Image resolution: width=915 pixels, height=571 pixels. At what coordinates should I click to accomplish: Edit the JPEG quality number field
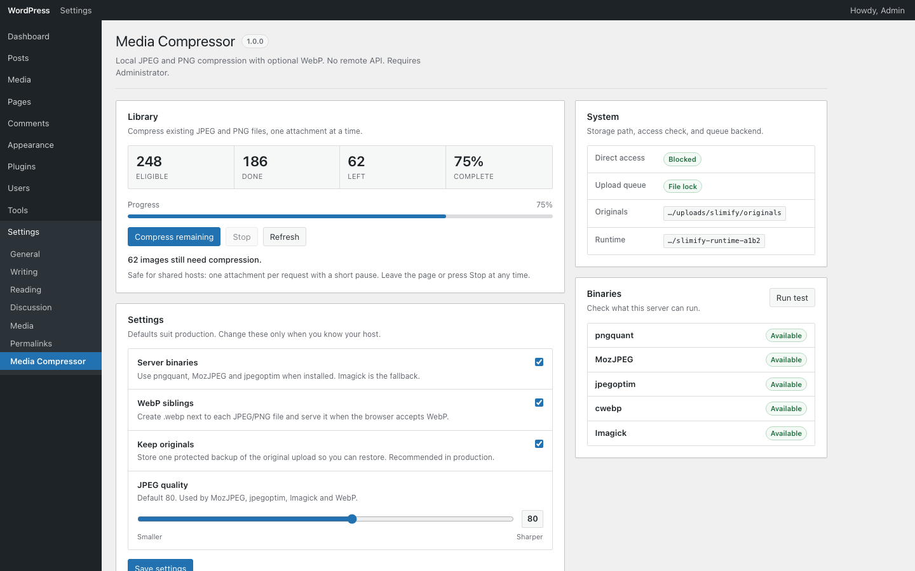[x=532, y=519]
